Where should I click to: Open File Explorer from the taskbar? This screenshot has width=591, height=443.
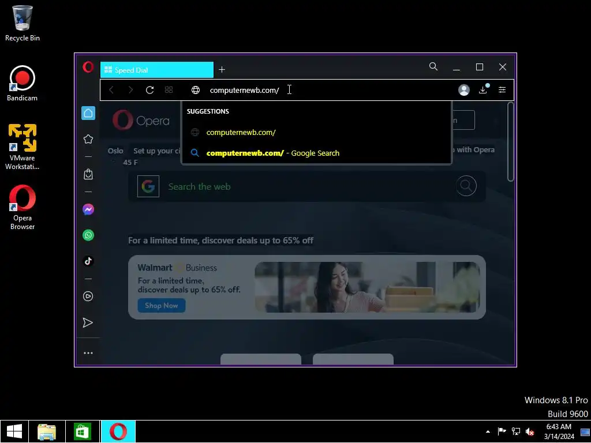coord(47,431)
